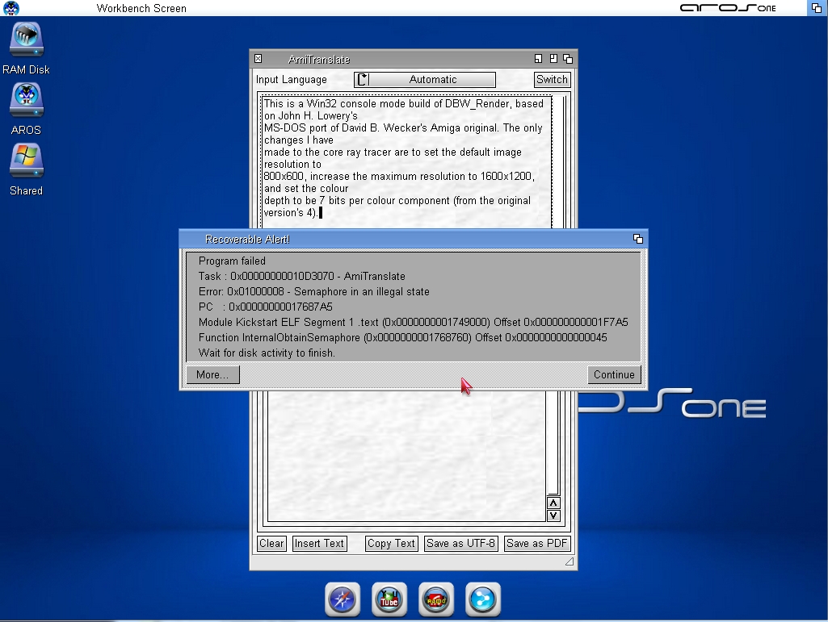Click the cycle arrow of Input Language
The image size is (828, 622).
pyautogui.click(x=362, y=80)
